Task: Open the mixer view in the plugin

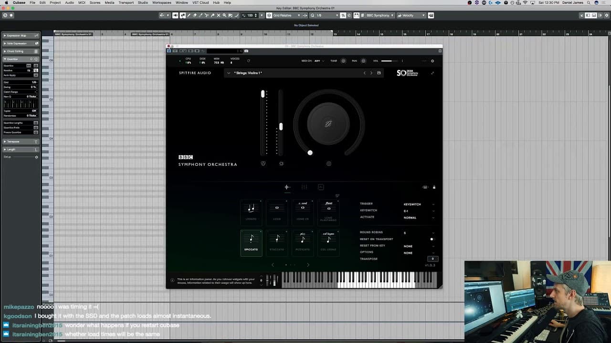Action: (304, 187)
